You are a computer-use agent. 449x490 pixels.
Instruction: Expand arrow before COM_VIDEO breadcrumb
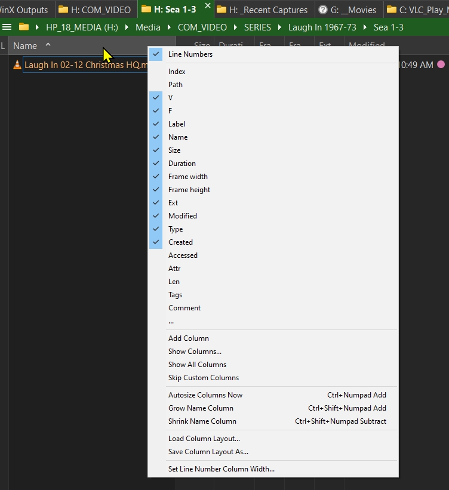(169, 27)
